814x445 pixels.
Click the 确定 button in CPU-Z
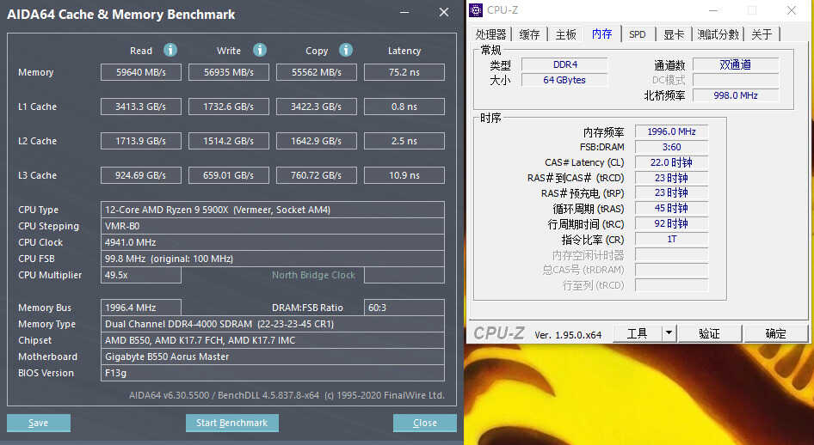point(775,333)
